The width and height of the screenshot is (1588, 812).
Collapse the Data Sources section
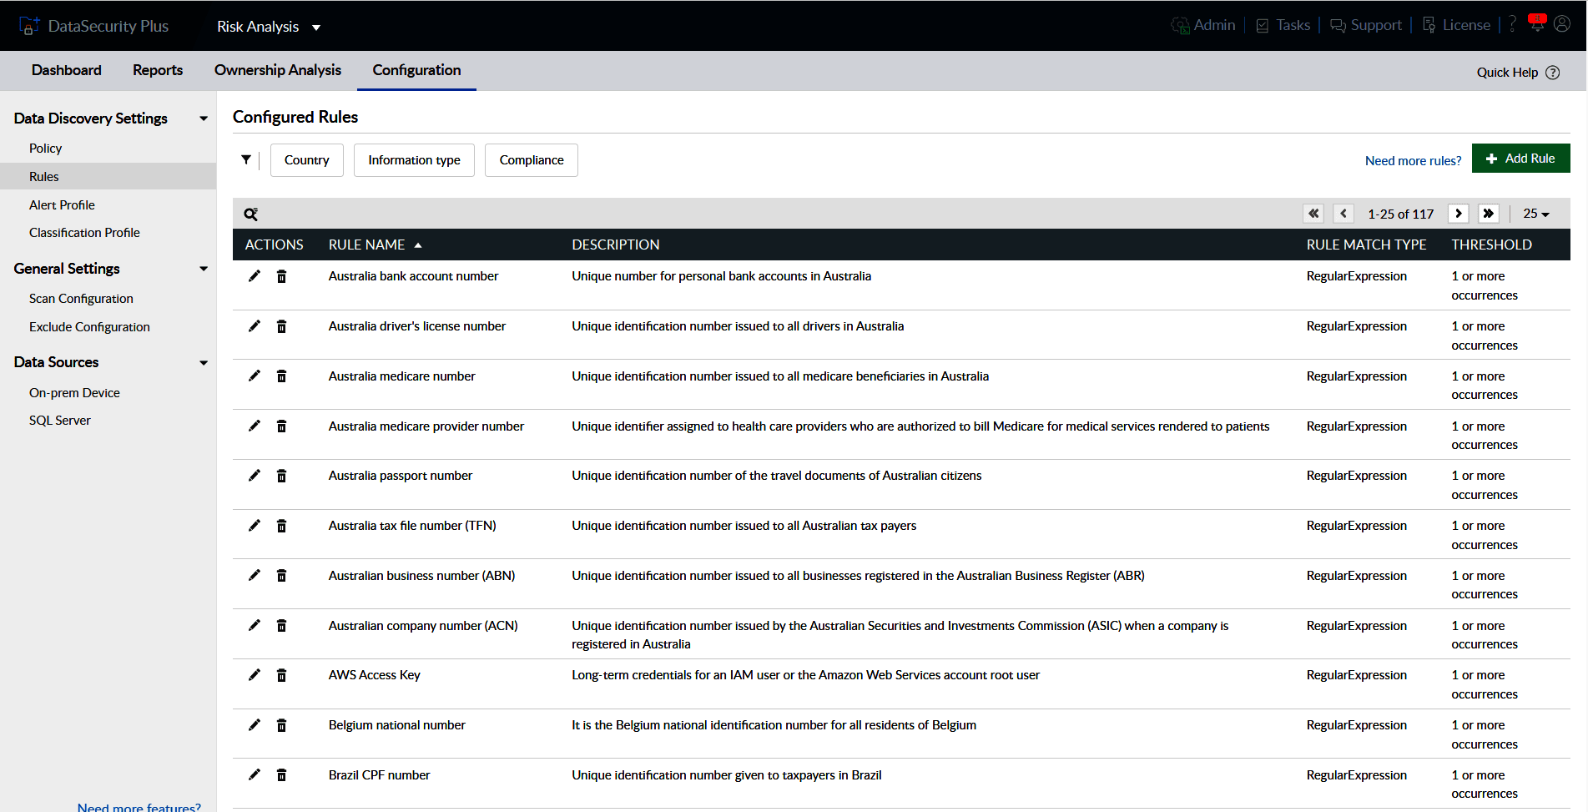pyautogui.click(x=204, y=362)
